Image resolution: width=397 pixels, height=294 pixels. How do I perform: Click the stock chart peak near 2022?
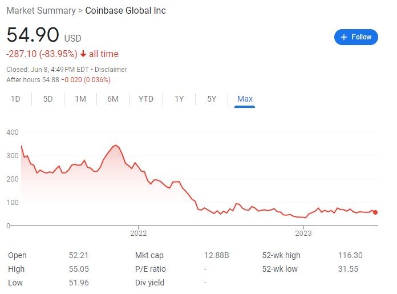(116, 146)
